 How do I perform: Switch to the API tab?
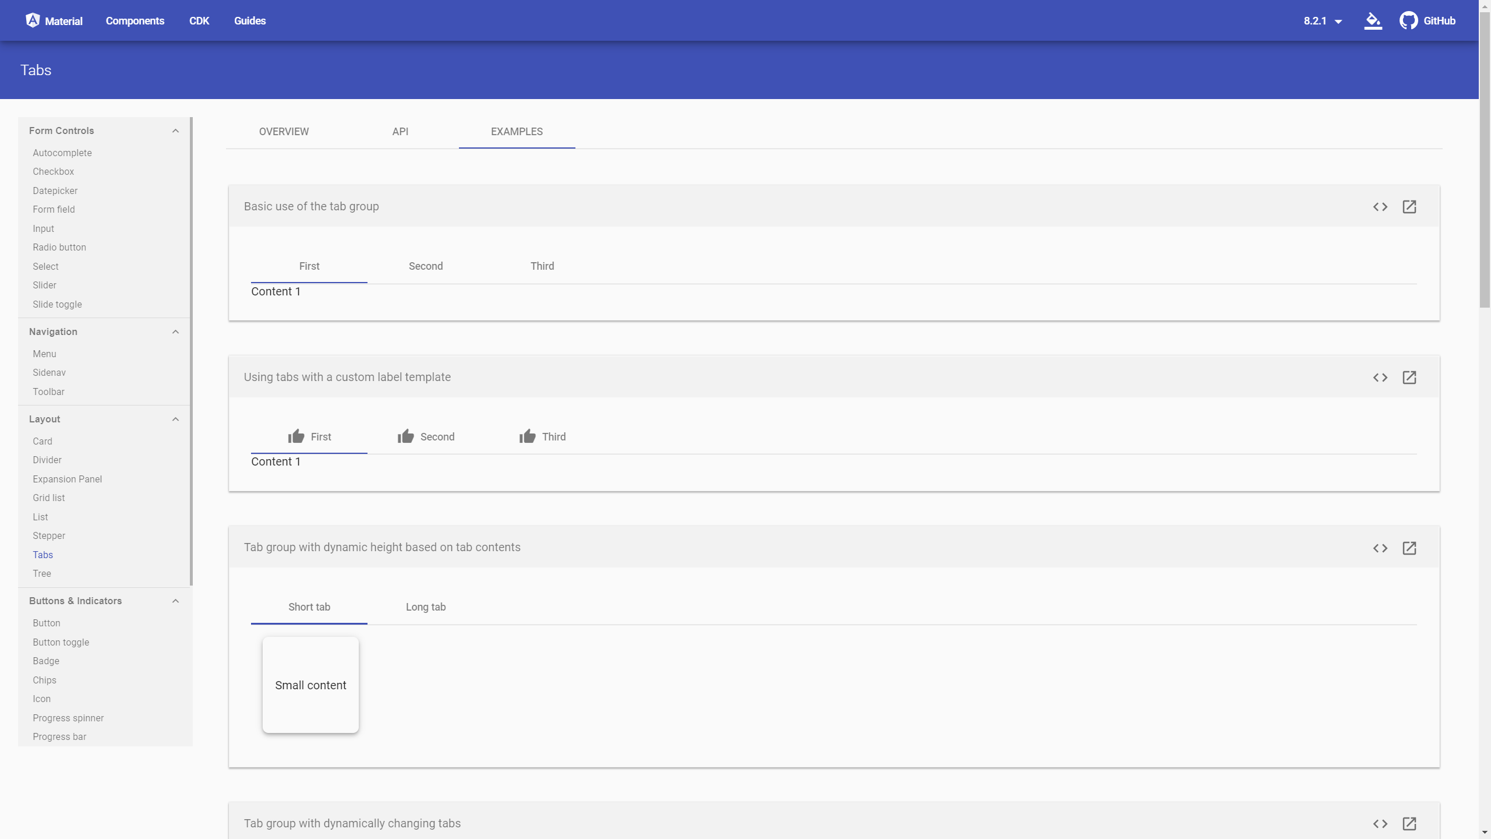[x=400, y=132]
